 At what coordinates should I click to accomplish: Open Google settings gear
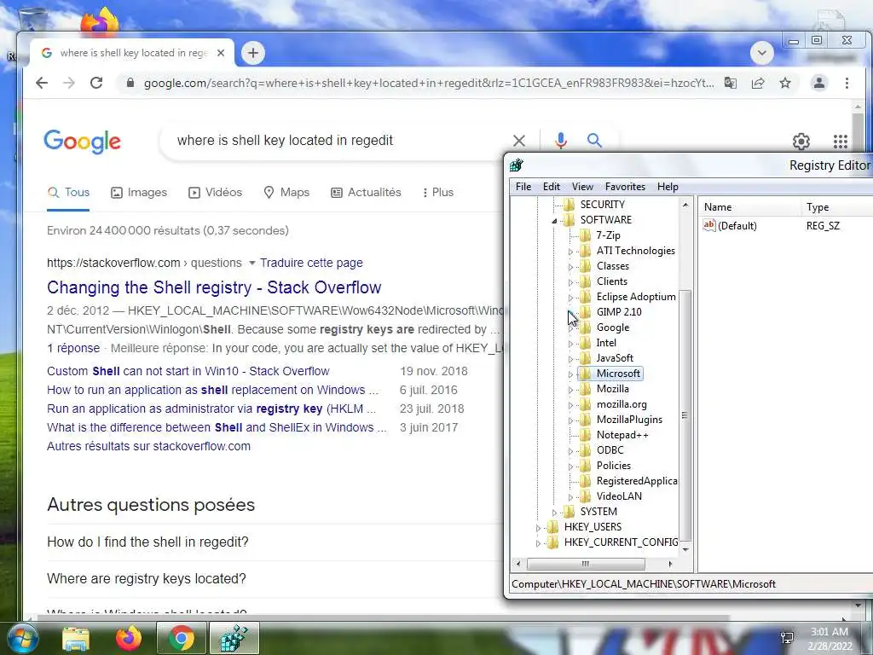pos(801,142)
